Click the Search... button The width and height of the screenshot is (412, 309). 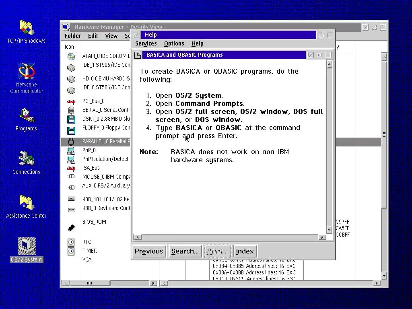185,251
